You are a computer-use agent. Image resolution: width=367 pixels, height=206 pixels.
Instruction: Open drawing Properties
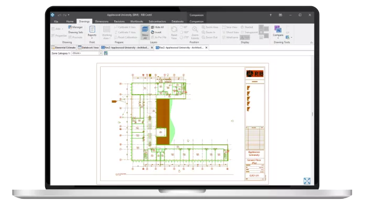point(59,36)
